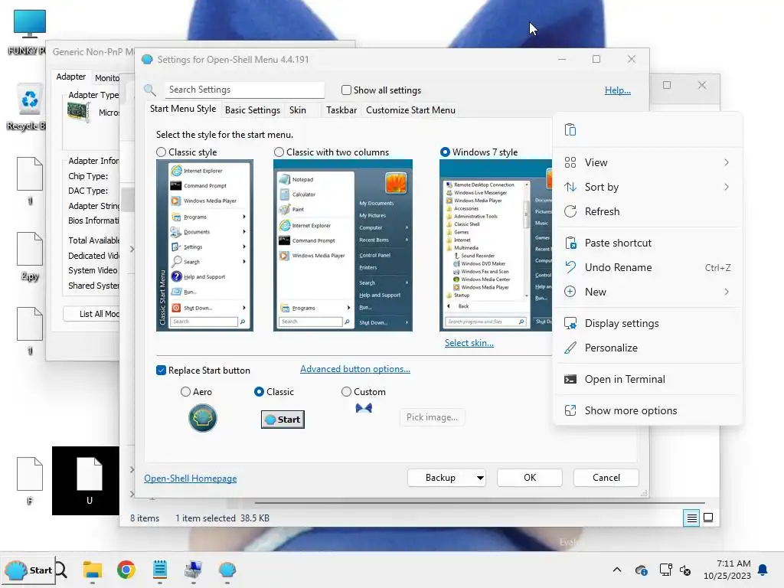The width and height of the screenshot is (784, 588).
Task: Choose Personalize in context menu
Action: tap(647, 348)
